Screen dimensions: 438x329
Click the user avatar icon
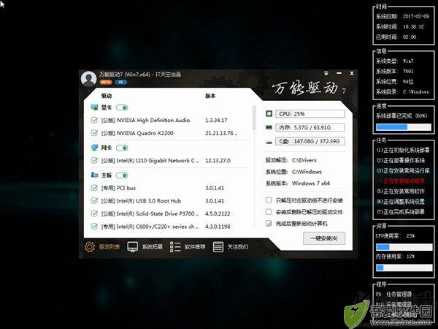[x=88, y=79]
